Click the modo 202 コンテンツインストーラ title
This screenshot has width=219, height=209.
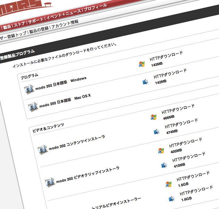[x=77, y=143]
